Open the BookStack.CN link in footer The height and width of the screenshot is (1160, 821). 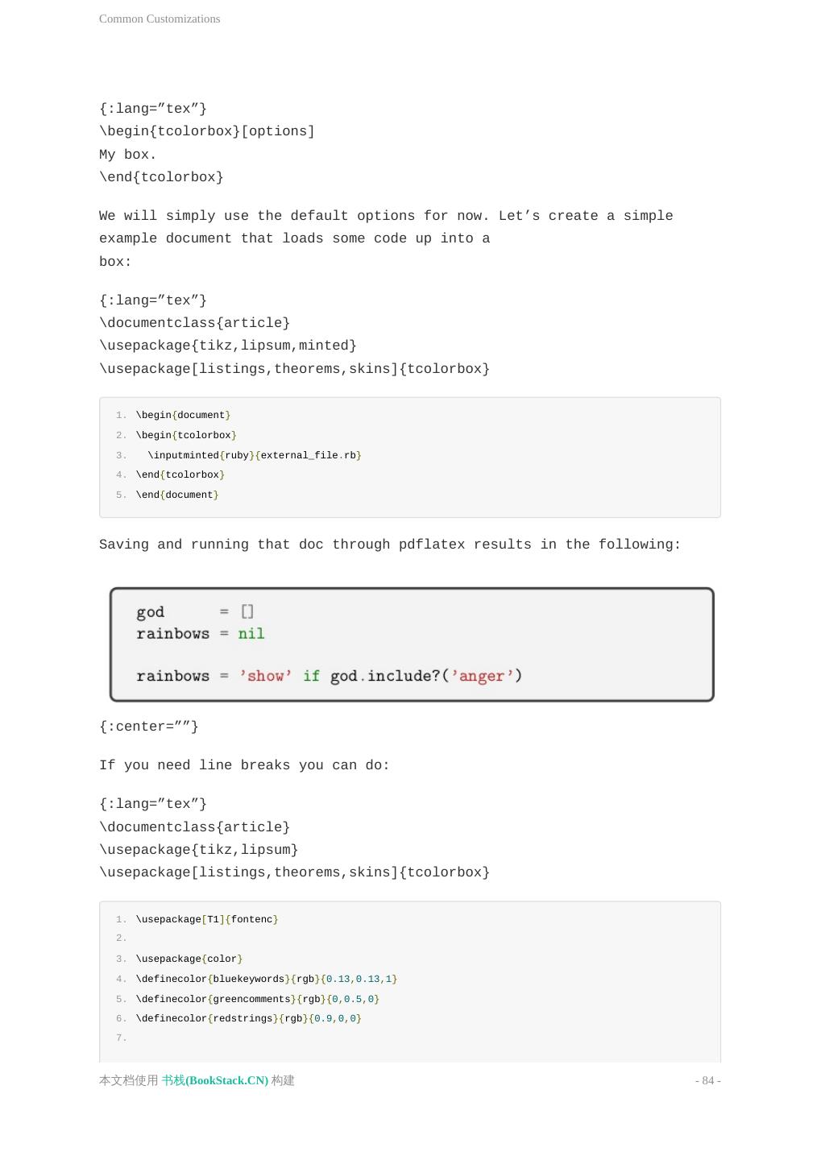215,1080
